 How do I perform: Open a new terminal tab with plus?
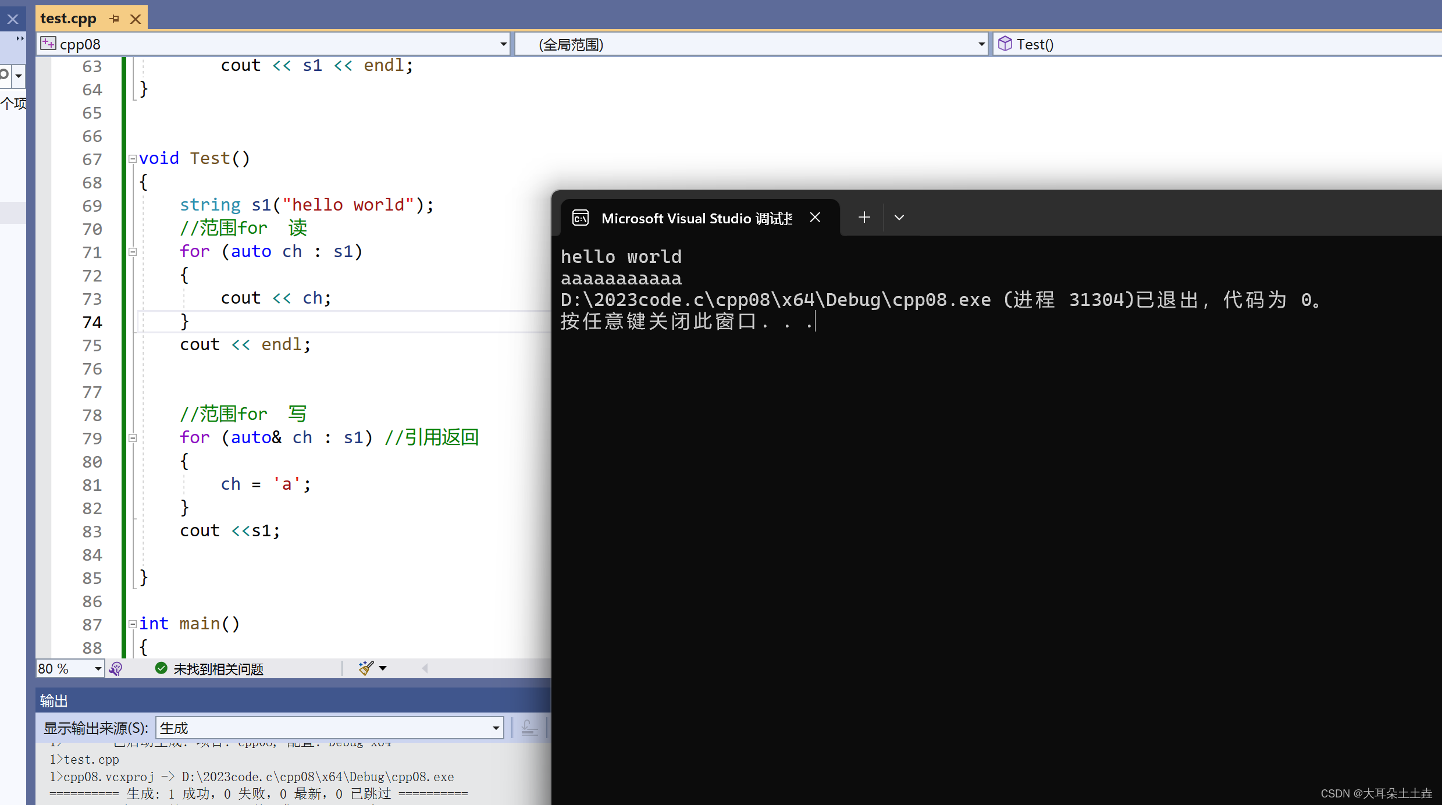864,218
